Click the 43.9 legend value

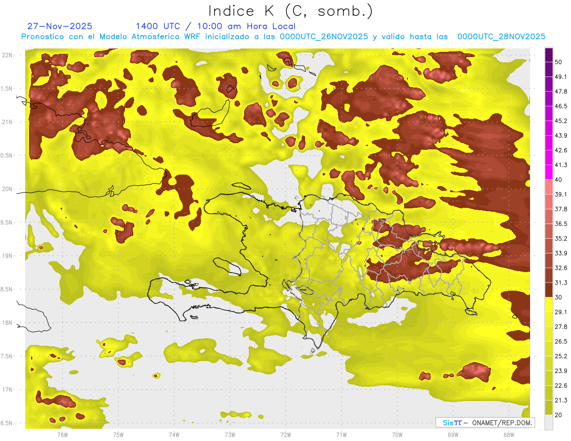click(x=561, y=136)
